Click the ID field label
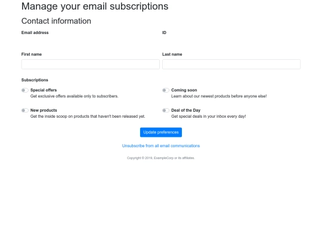 pos(164,33)
